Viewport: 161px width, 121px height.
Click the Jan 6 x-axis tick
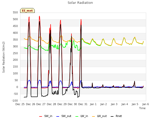coord(145,104)
